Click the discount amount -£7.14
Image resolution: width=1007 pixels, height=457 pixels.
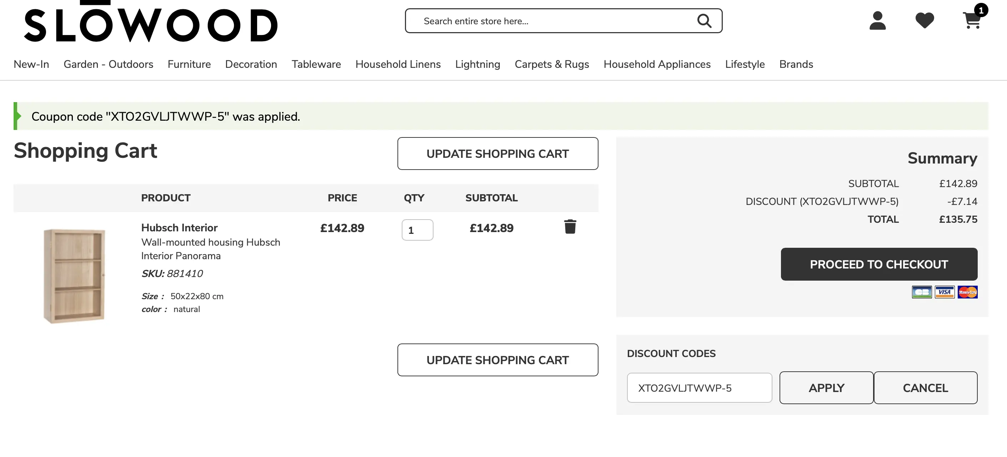[962, 202]
